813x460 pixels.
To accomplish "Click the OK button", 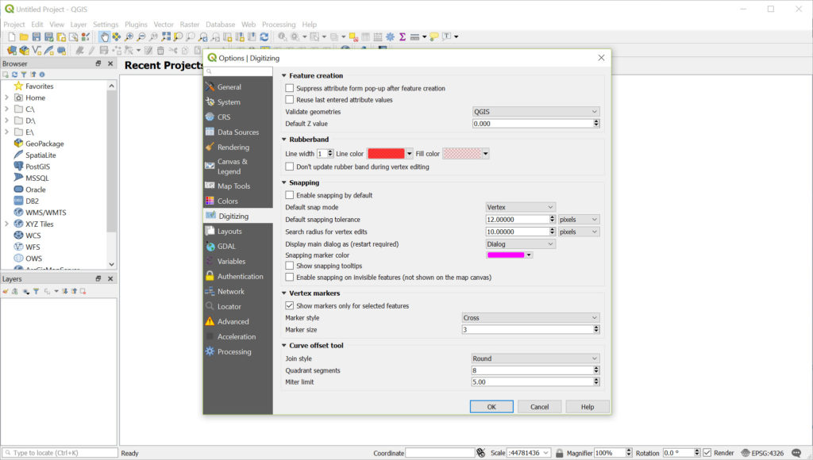I will click(491, 407).
